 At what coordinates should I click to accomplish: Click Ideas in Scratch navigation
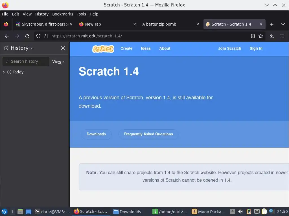pyautogui.click(x=146, y=48)
